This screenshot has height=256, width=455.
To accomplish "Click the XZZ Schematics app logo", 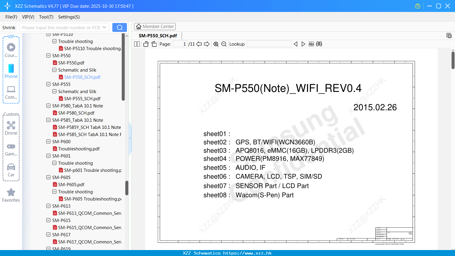I will 7,6.
